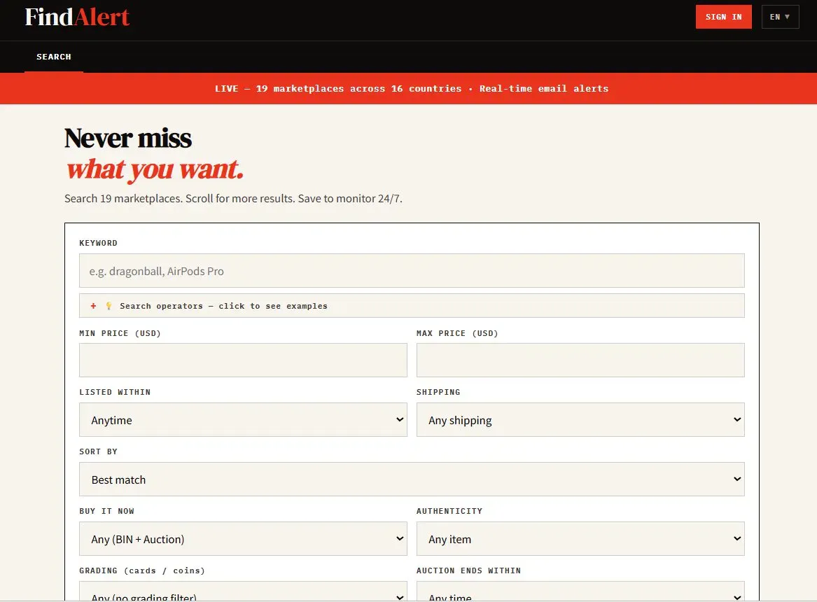This screenshot has width=817, height=602.
Task: Focus the Min Price (USD) field
Action: 243,360
